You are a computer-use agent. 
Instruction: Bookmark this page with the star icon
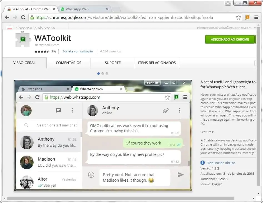238,17
